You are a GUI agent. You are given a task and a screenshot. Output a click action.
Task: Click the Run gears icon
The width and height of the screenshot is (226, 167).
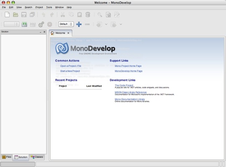point(41,24)
